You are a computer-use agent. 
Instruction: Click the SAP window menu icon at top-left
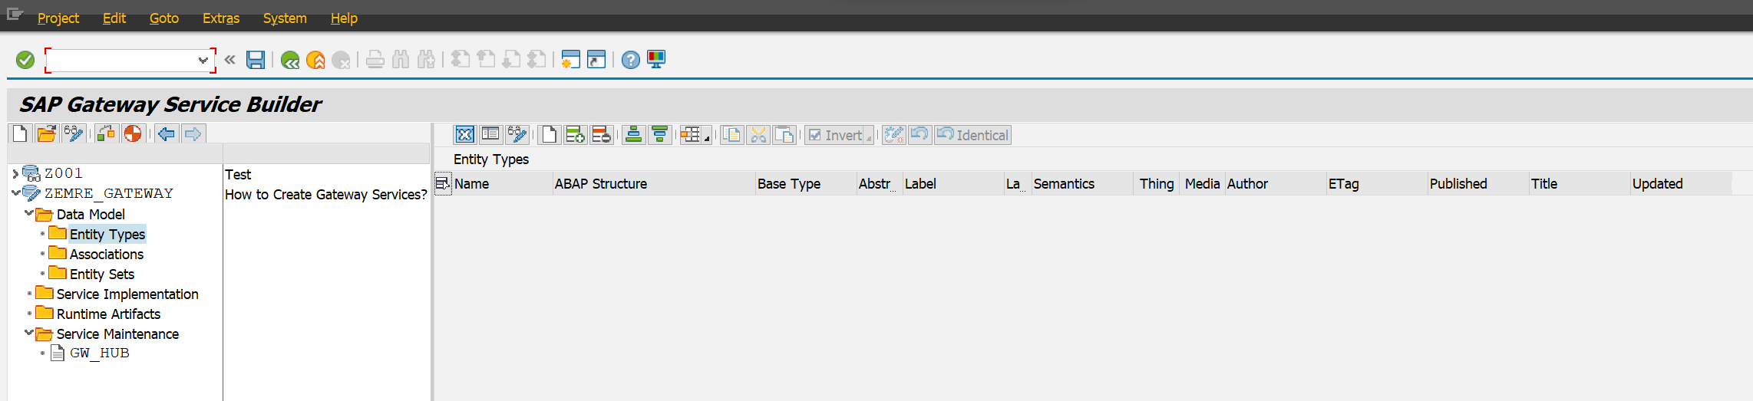tap(15, 15)
